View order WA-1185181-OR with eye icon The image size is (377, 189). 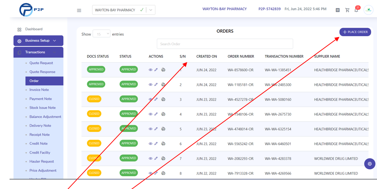point(150,84)
